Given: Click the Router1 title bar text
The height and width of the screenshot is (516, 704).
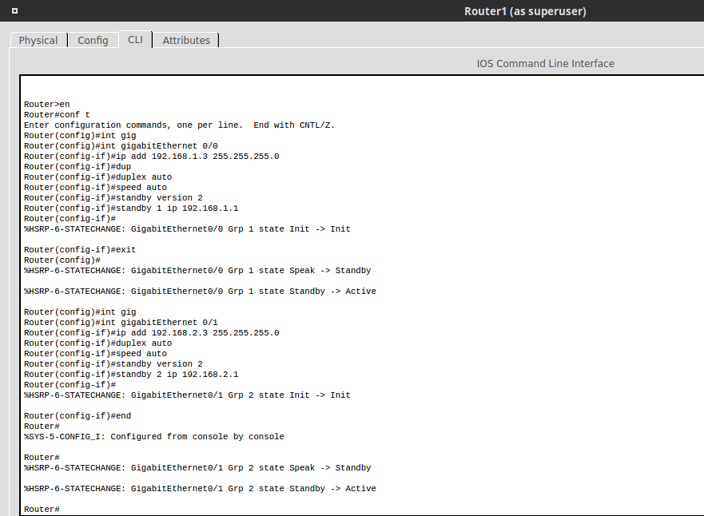Looking at the screenshot, I should [524, 11].
